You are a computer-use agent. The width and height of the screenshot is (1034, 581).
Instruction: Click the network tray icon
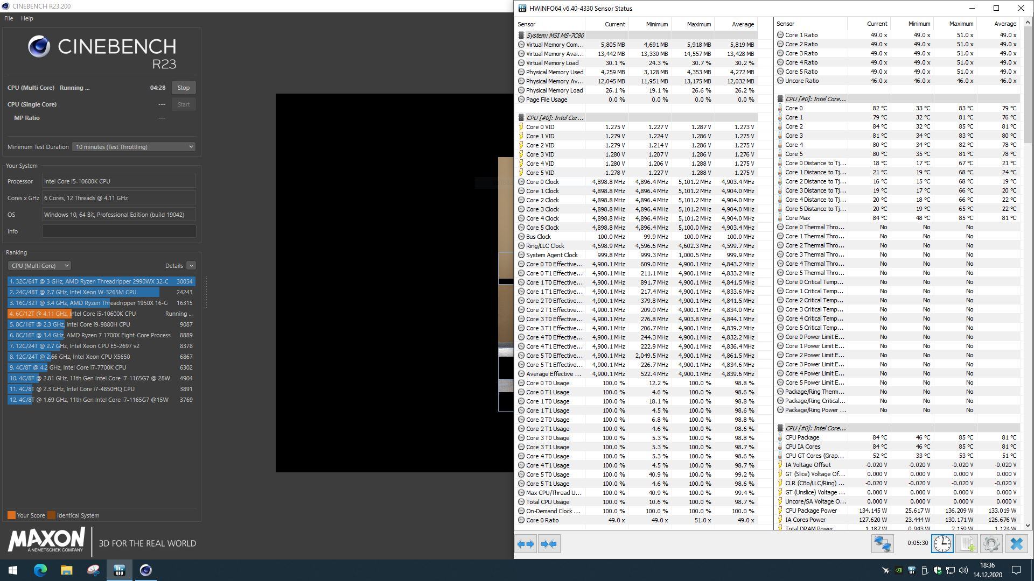951,570
